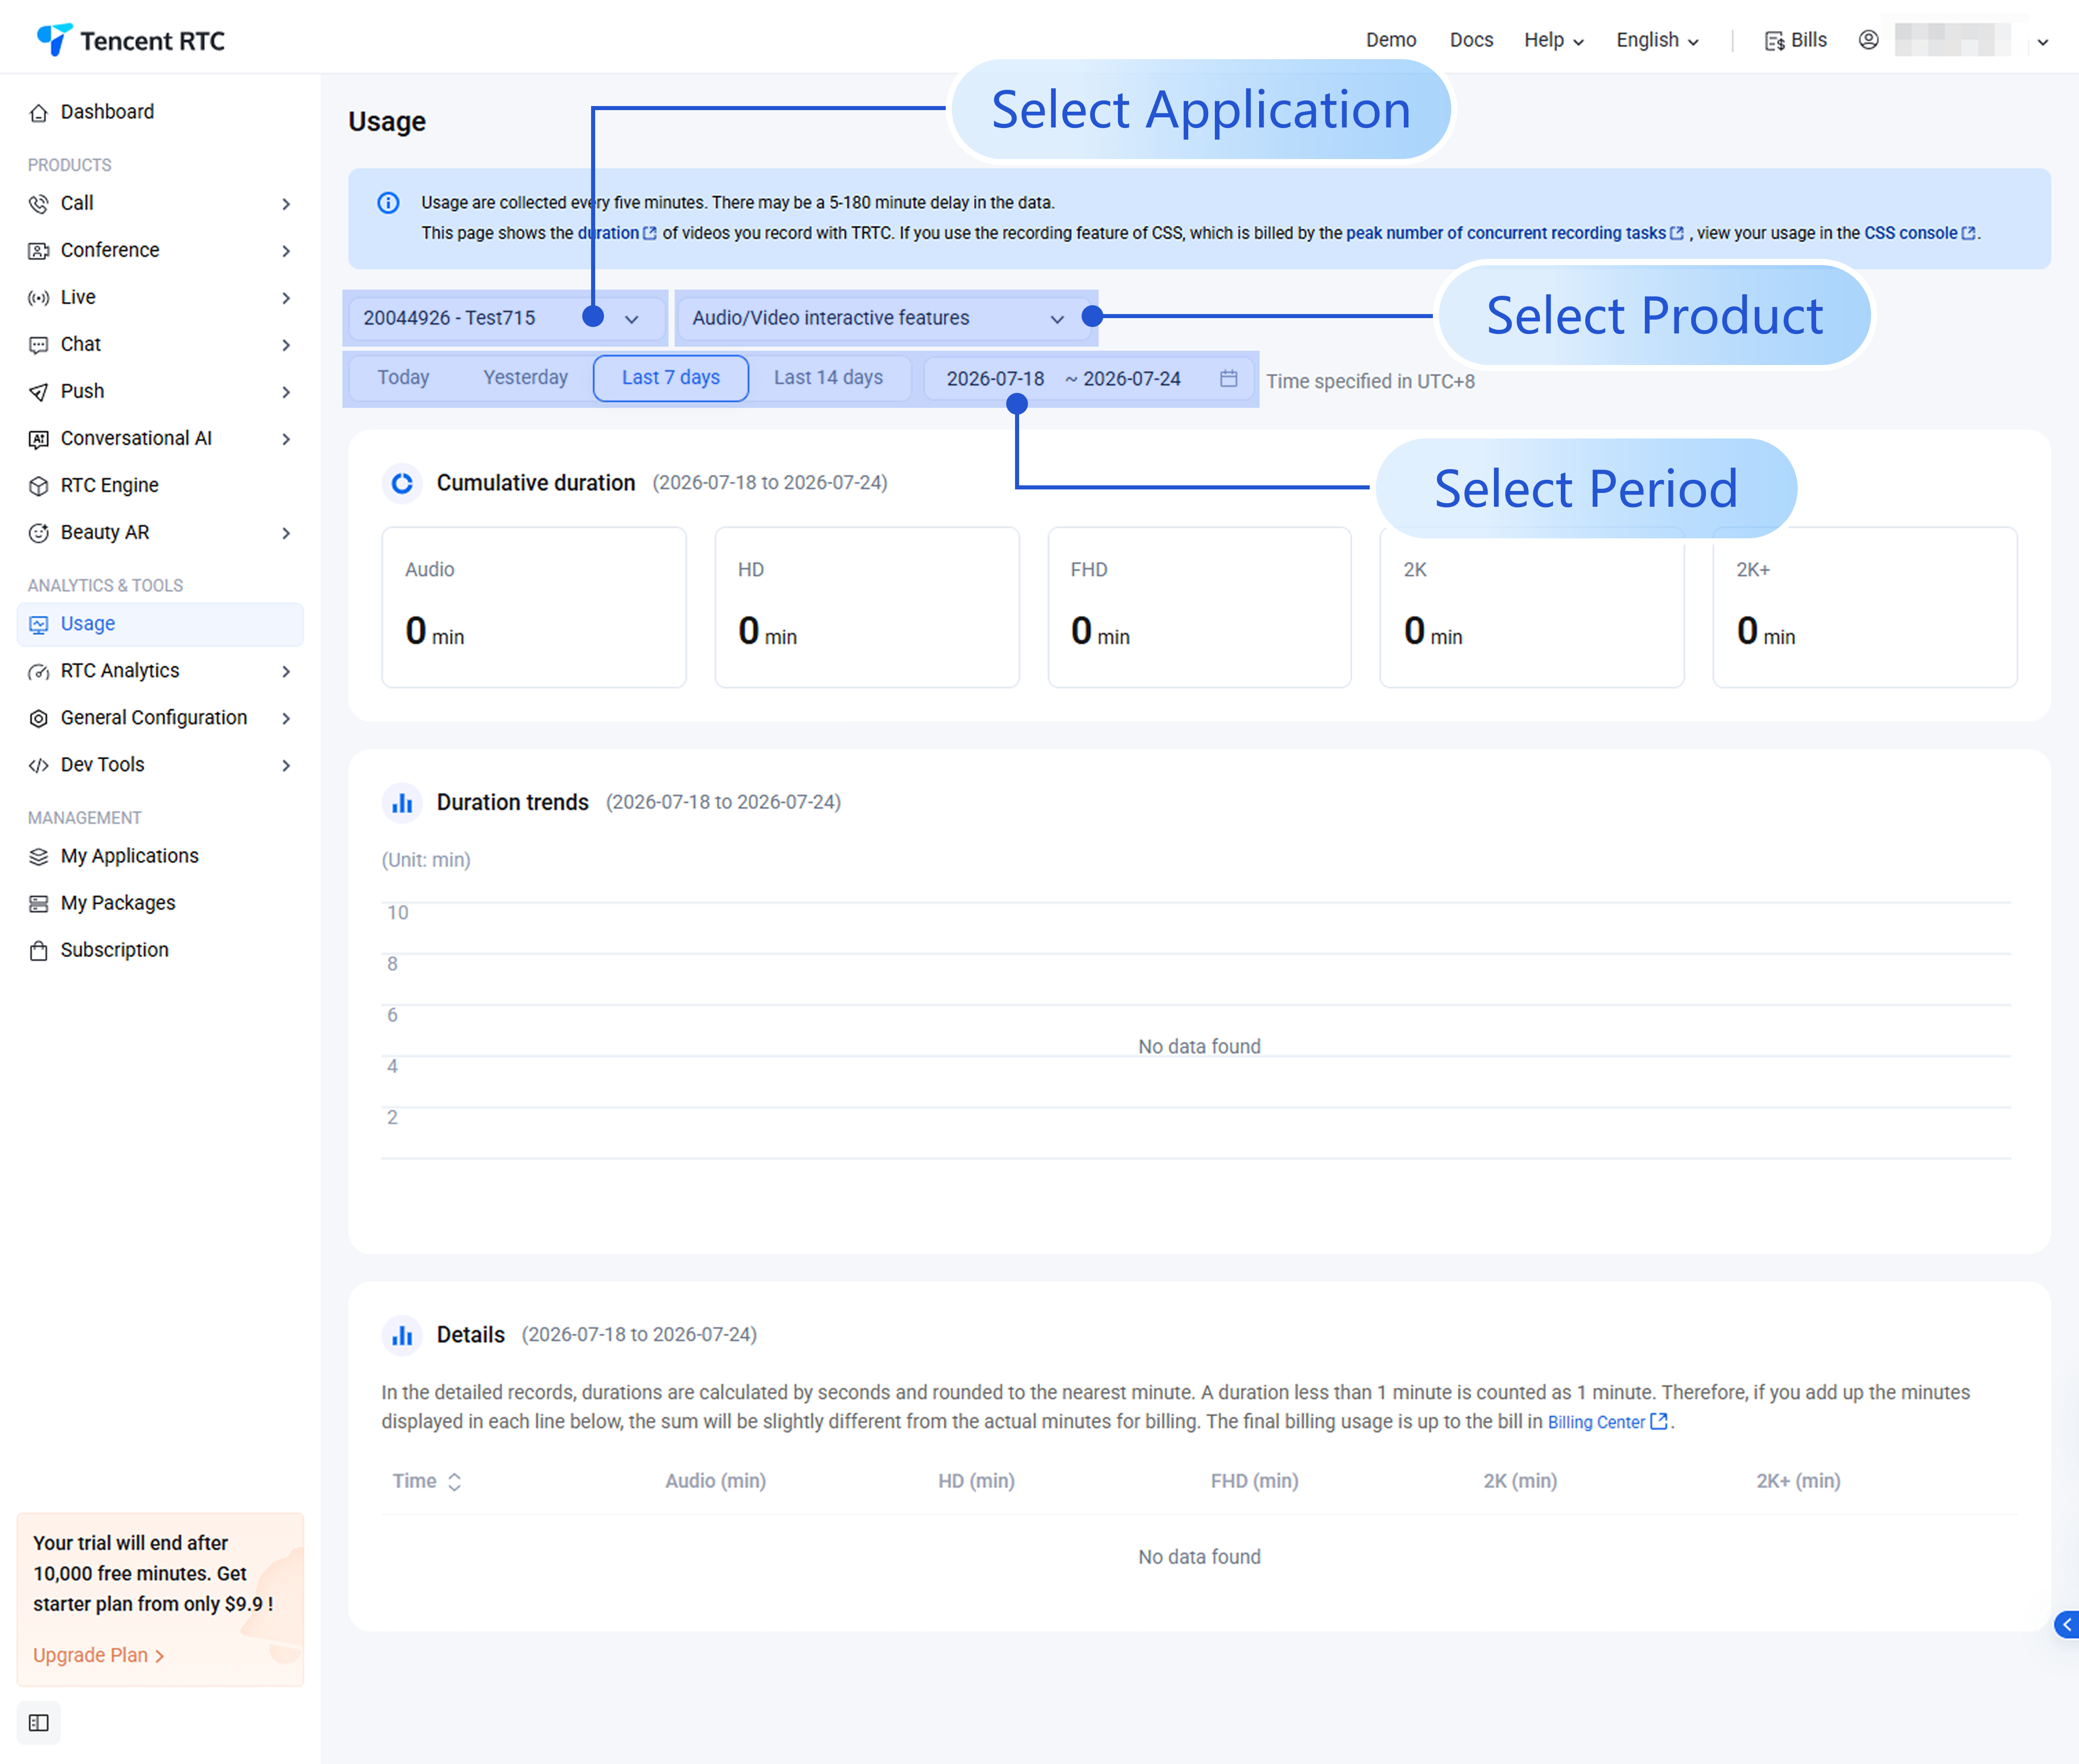Expand the RTC Analytics submenu chevron
This screenshot has height=1764, width=2079.
[x=286, y=672]
